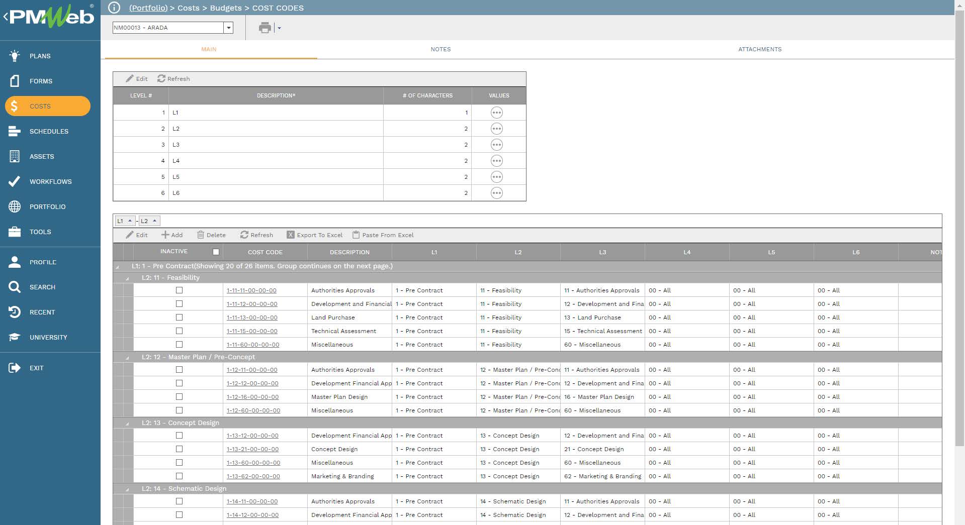Click Add in cost codes toolbar

[172, 235]
